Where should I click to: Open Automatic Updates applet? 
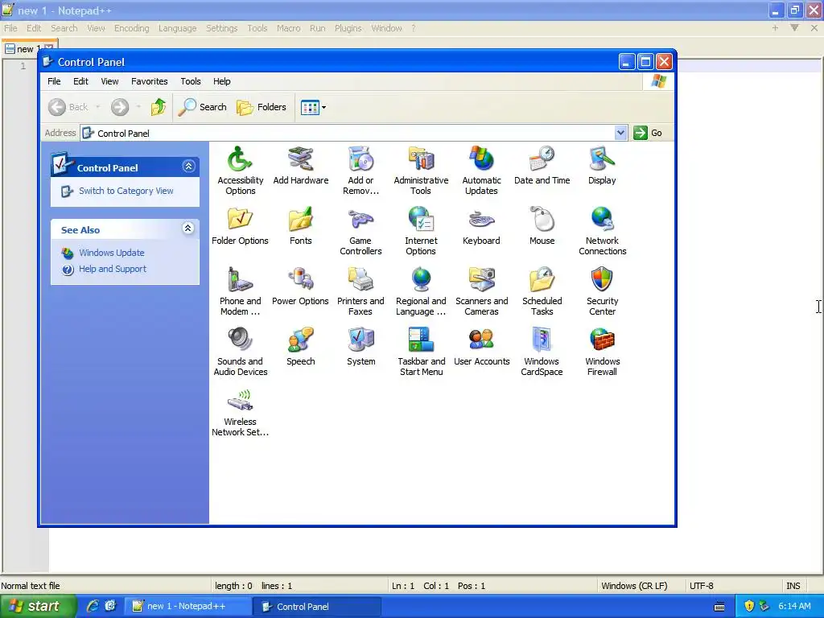(x=481, y=170)
